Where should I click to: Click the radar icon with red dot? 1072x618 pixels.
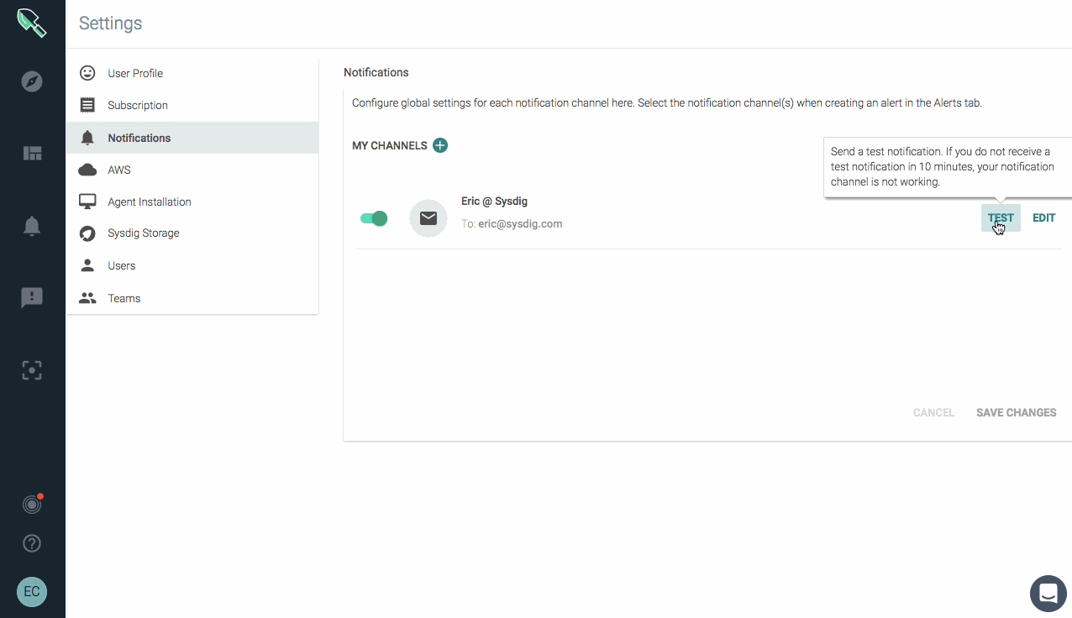coord(32,504)
